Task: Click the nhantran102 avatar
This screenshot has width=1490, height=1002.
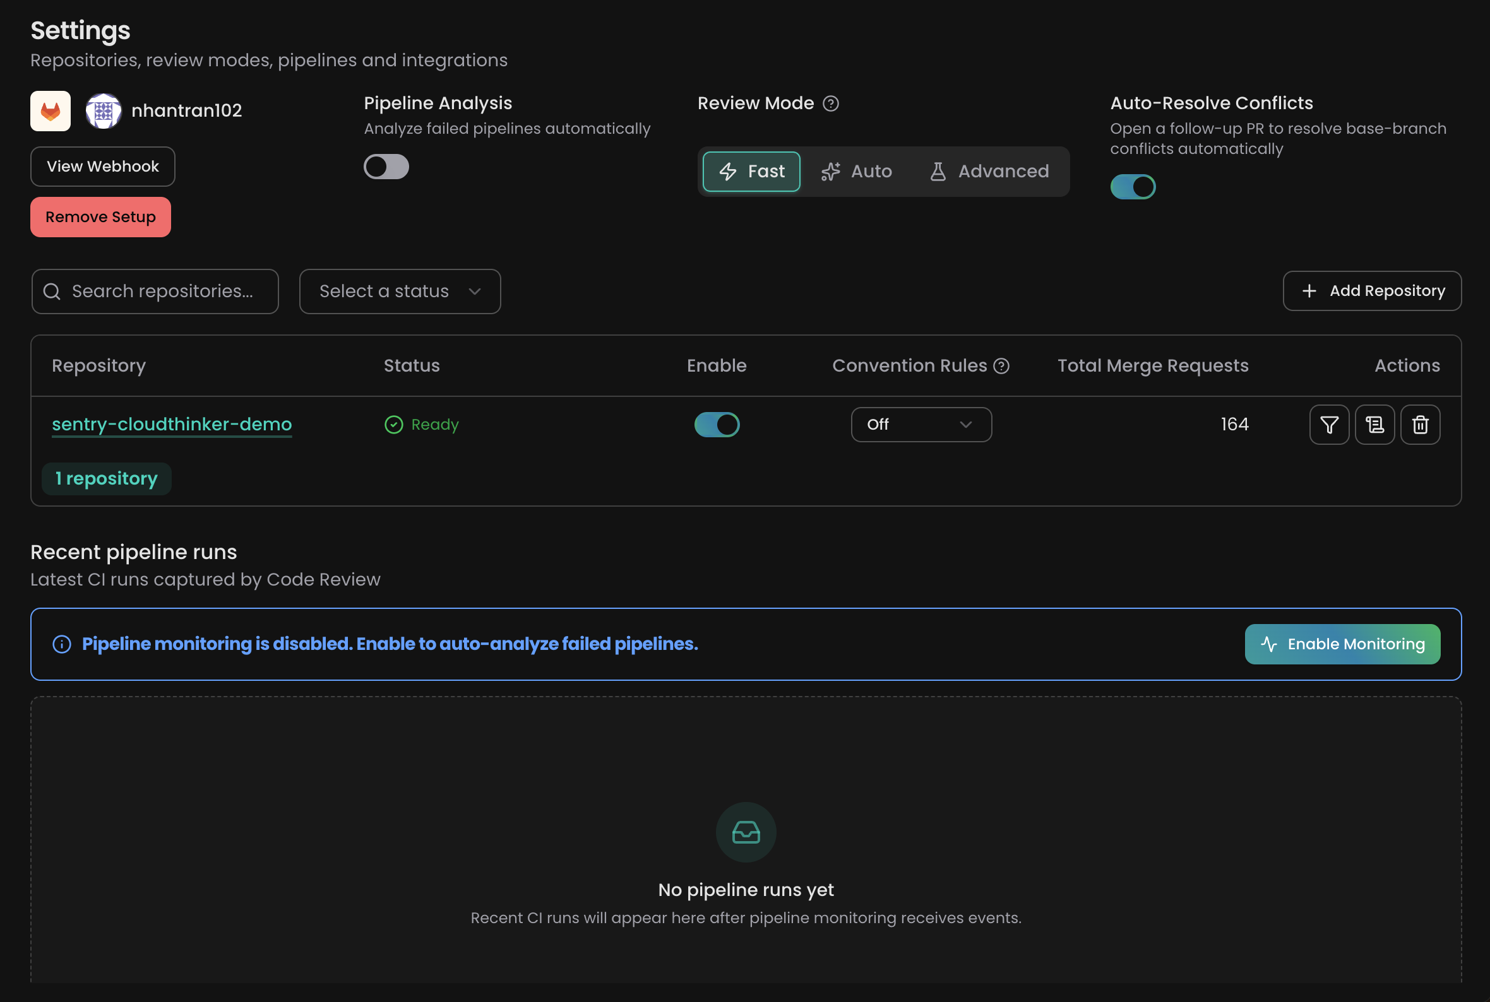Action: pos(104,111)
